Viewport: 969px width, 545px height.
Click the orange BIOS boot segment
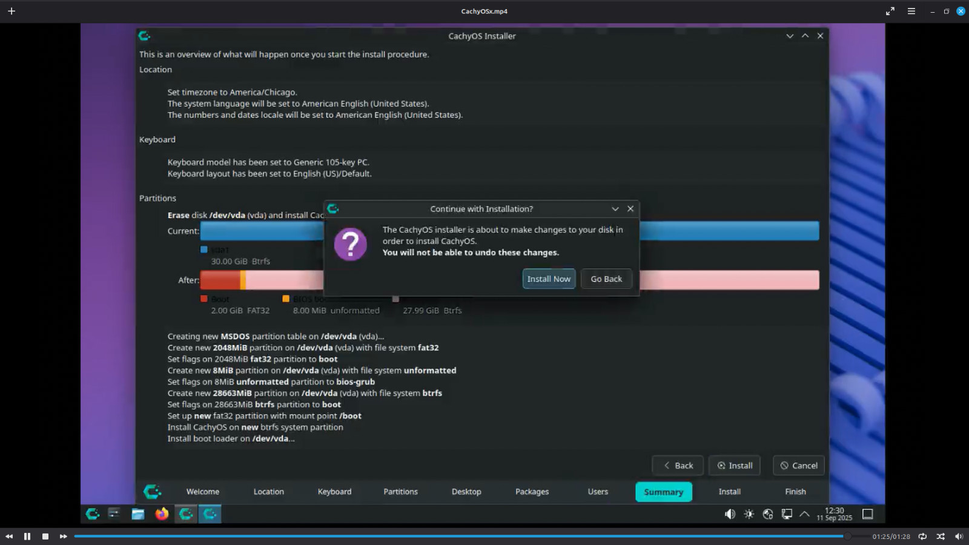[243, 280]
